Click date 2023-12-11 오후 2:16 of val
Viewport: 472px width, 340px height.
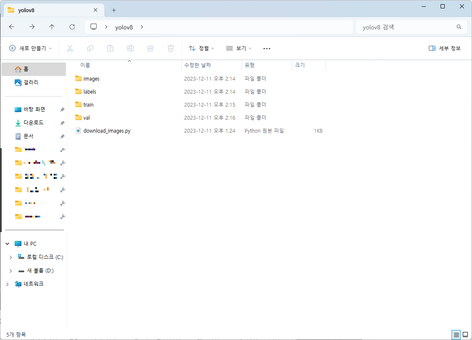point(209,118)
